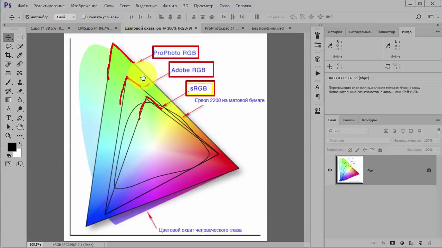Open the Layers panel flyout menu
The width and height of the screenshot is (442, 248).
[x=438, y=120]
